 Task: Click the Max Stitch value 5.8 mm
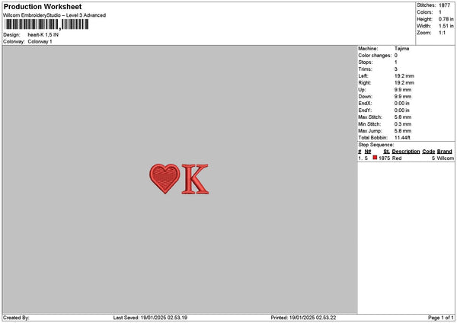click(403, 117)
